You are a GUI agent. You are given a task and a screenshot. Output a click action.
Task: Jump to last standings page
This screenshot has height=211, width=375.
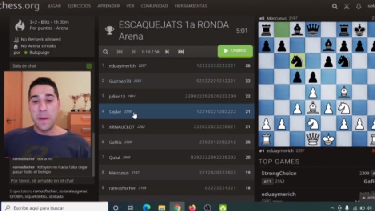[181, 52]
